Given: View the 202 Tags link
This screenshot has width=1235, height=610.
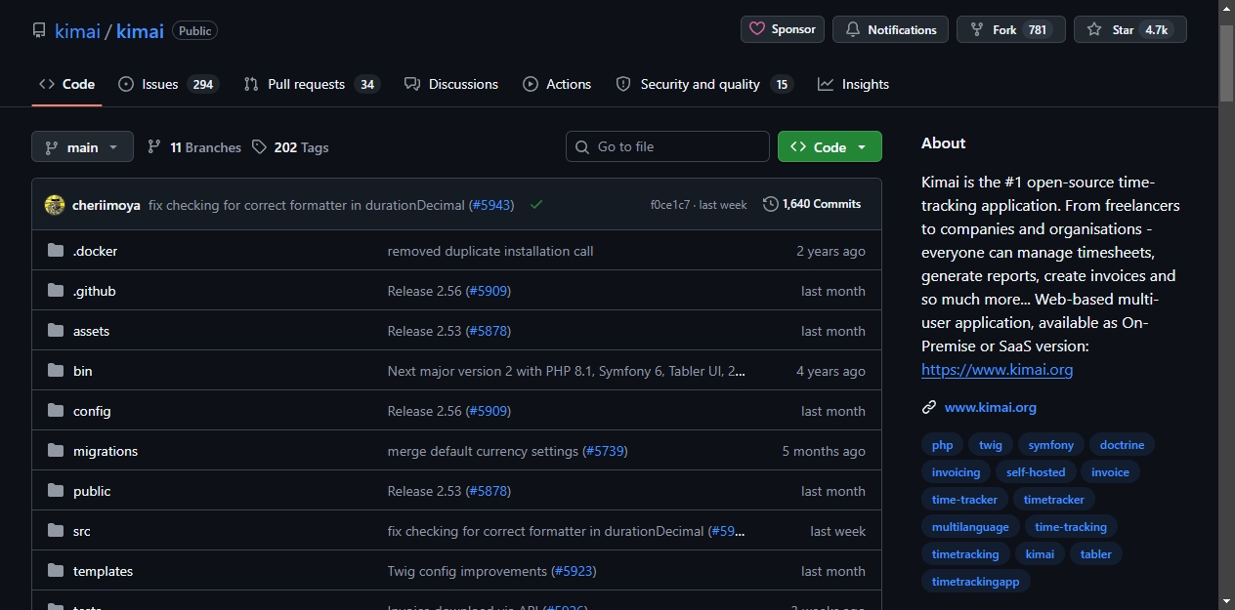Looking at the screenshot, I should coord(290,147).
